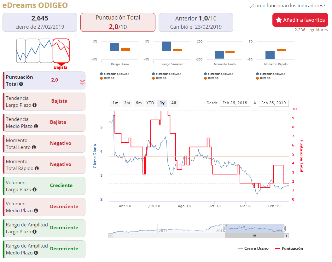Toggle Puntuación series in chart legend
The width and height of the screenshot is (332, 262).
click(x=289, y=248)
